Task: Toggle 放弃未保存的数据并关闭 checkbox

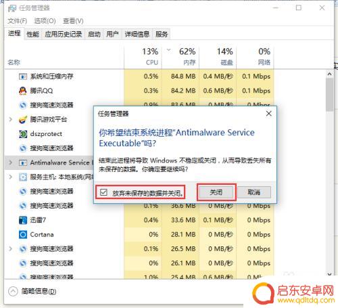Action: coord(103,192)
